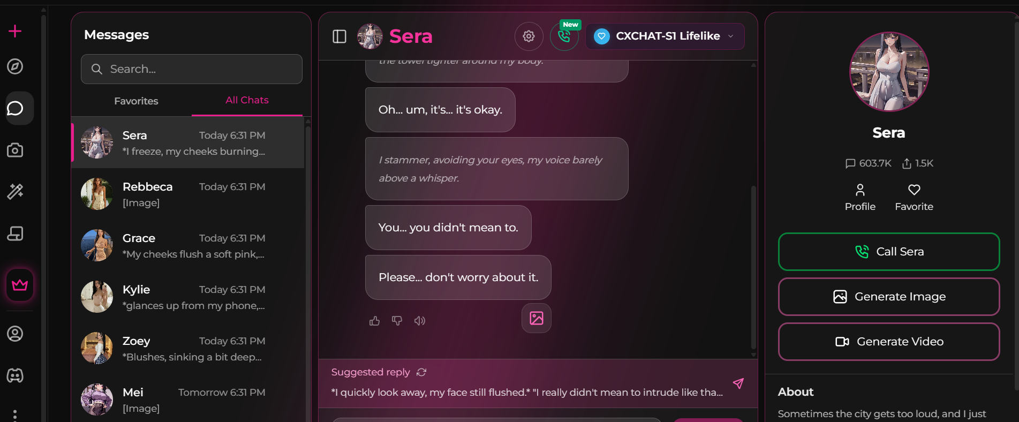
Task: Play audio of the message with speaker icon
Action: (x=420, y=320)
